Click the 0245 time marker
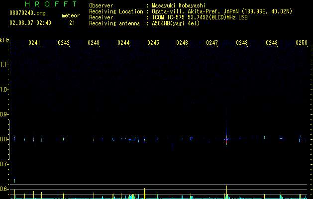Image resolution: width=313 pixels, height=199 pixels. [x=153, y=43]
